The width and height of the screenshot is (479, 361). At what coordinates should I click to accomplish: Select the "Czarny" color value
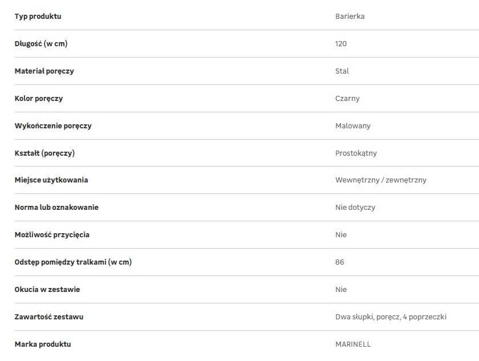tap(347, 99)
